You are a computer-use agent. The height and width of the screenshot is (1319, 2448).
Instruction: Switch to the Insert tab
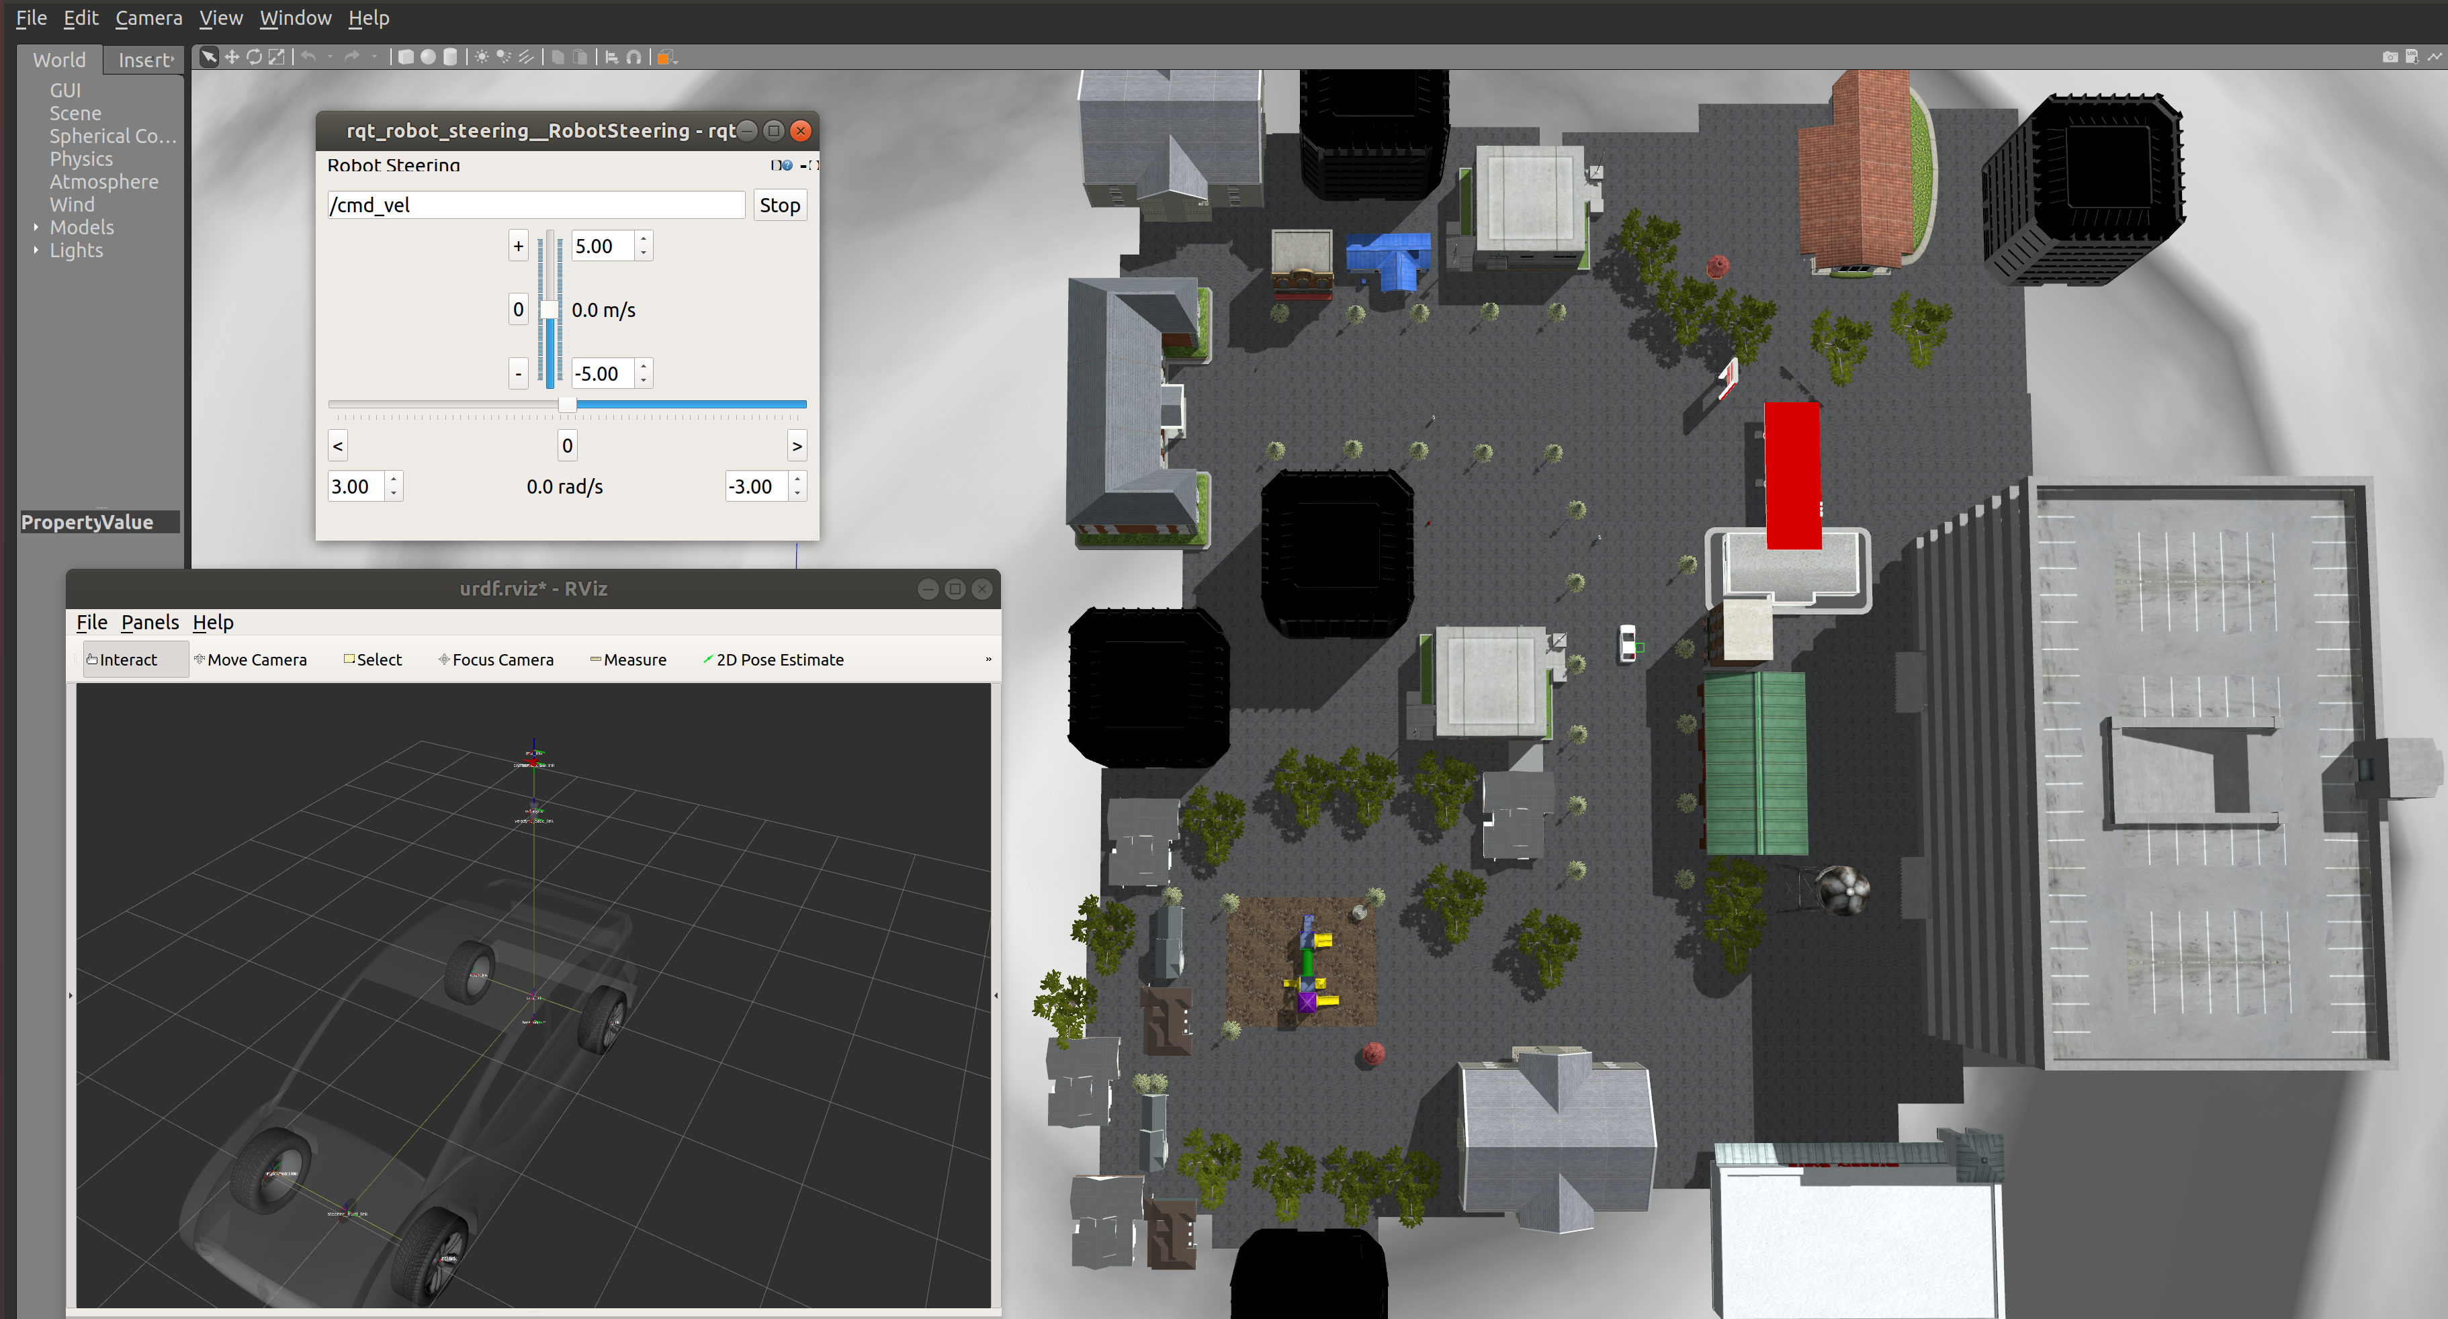pos(144,60)
